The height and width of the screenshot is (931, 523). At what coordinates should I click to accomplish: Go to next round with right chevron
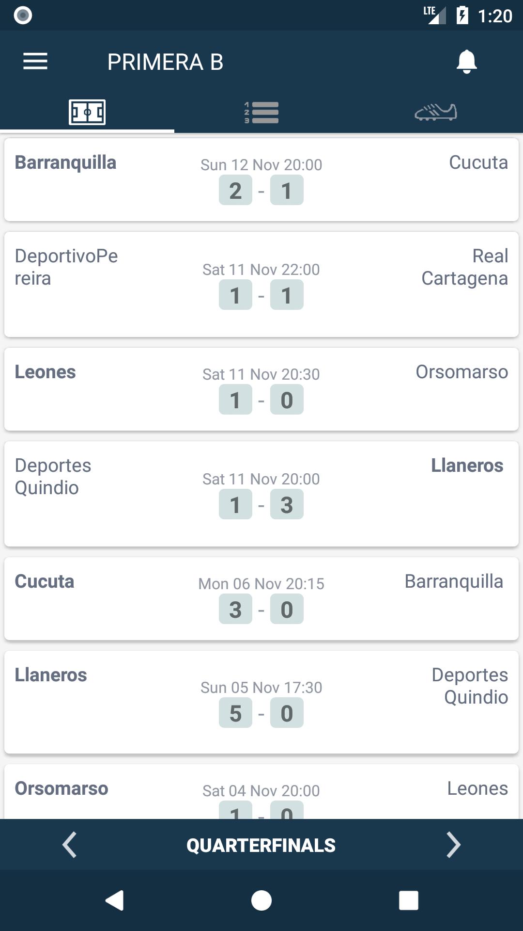pyautogui.click(x=453, y=845)
